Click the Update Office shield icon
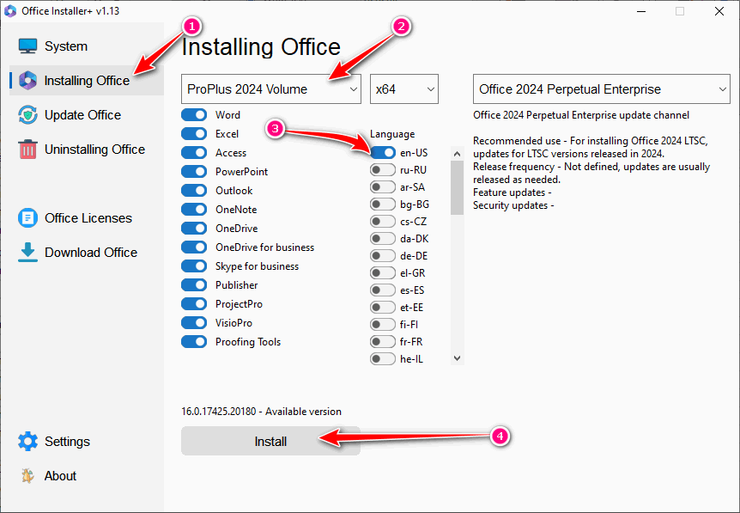 coord(27,115)
